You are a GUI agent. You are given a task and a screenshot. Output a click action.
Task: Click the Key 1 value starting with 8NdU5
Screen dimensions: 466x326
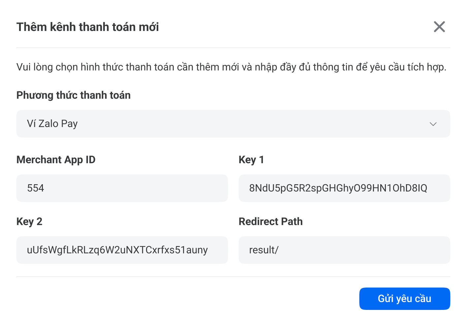point(338,188)
